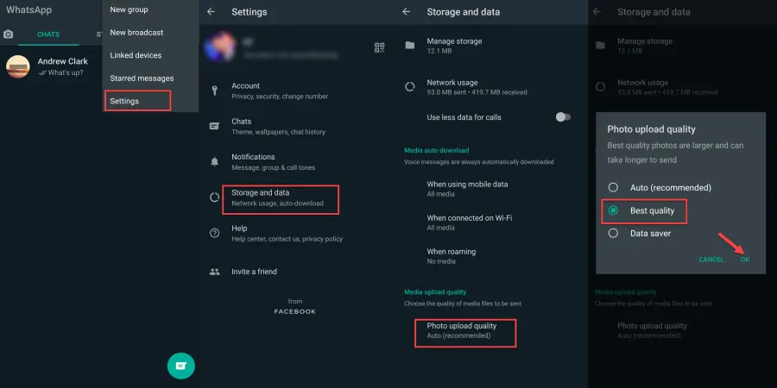Viewport: 777px width, 388px height.
Task: Click the dimmed Manage storage folder icon
Action: [600, 46]
